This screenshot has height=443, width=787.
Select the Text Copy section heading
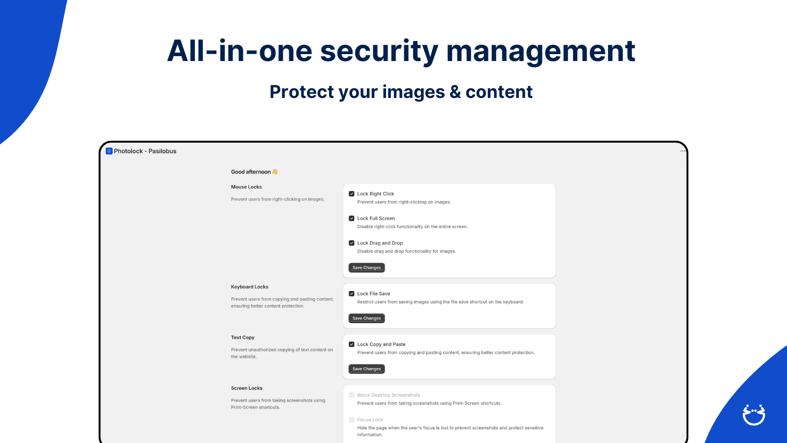[x=242, y=337]
